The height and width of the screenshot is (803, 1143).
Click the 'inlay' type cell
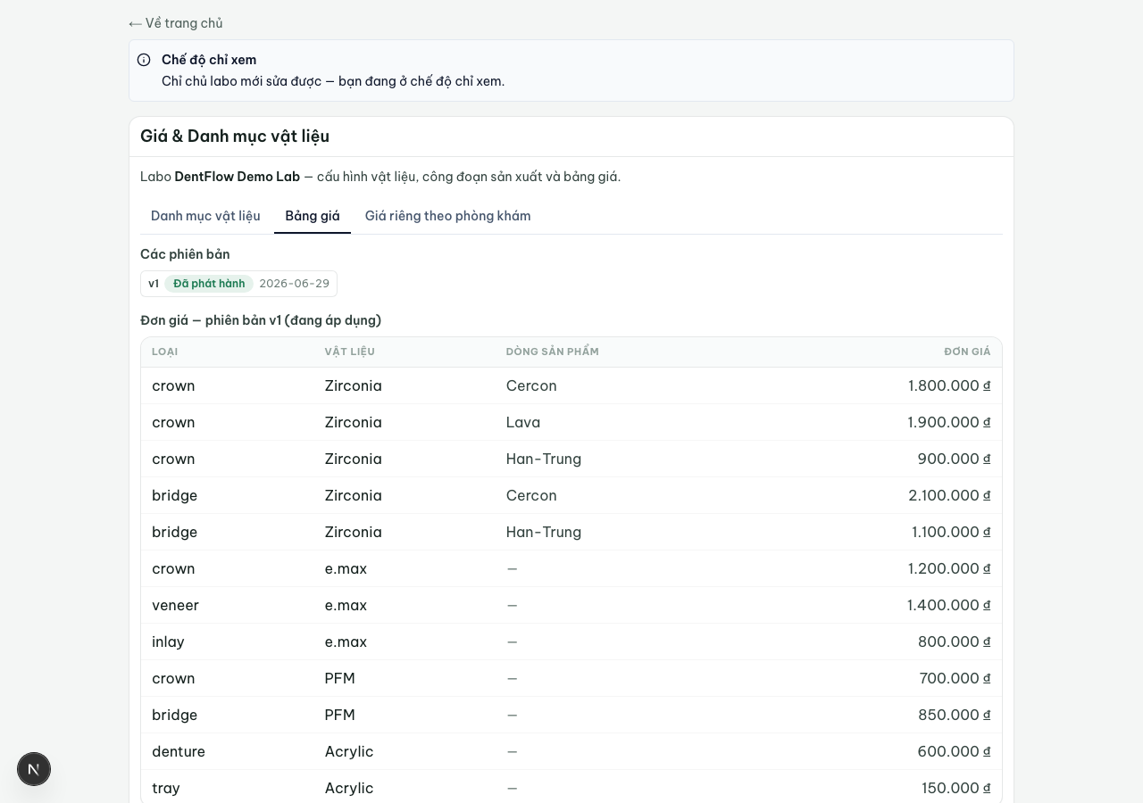168,642
